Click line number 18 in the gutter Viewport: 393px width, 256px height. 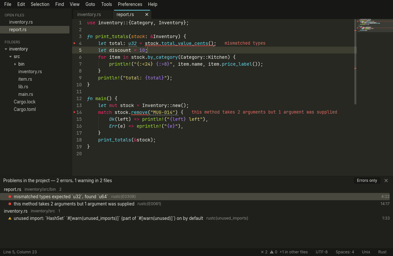pyautogui.click(x=79, y=140)
